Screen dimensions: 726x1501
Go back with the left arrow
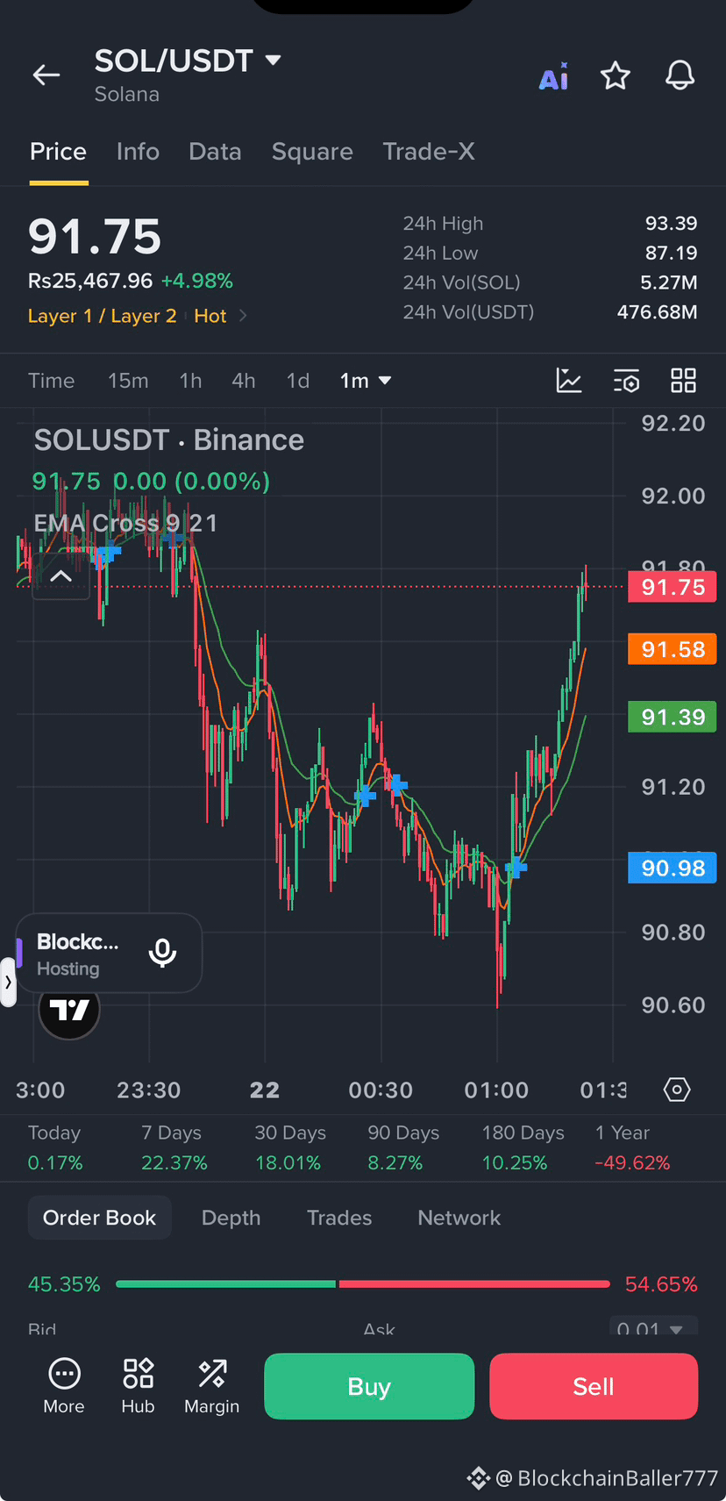46,75
